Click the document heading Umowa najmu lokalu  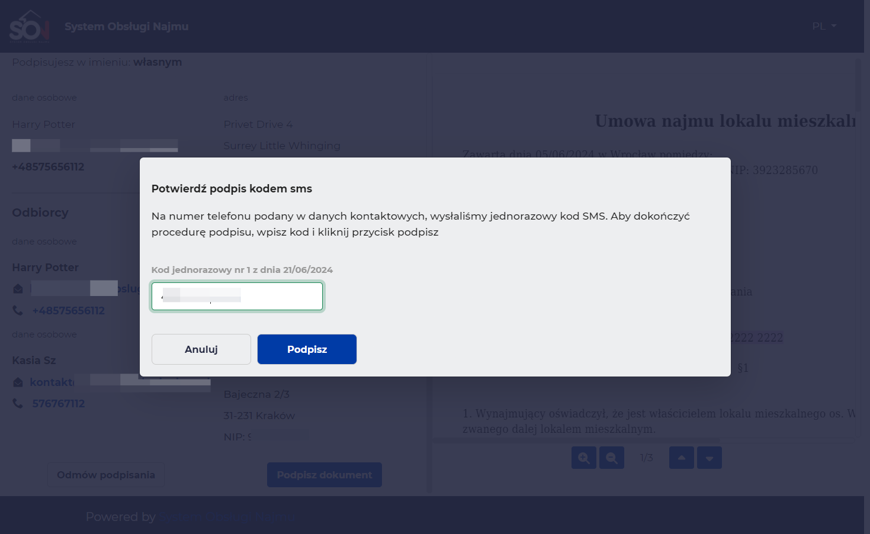[725, 121]
